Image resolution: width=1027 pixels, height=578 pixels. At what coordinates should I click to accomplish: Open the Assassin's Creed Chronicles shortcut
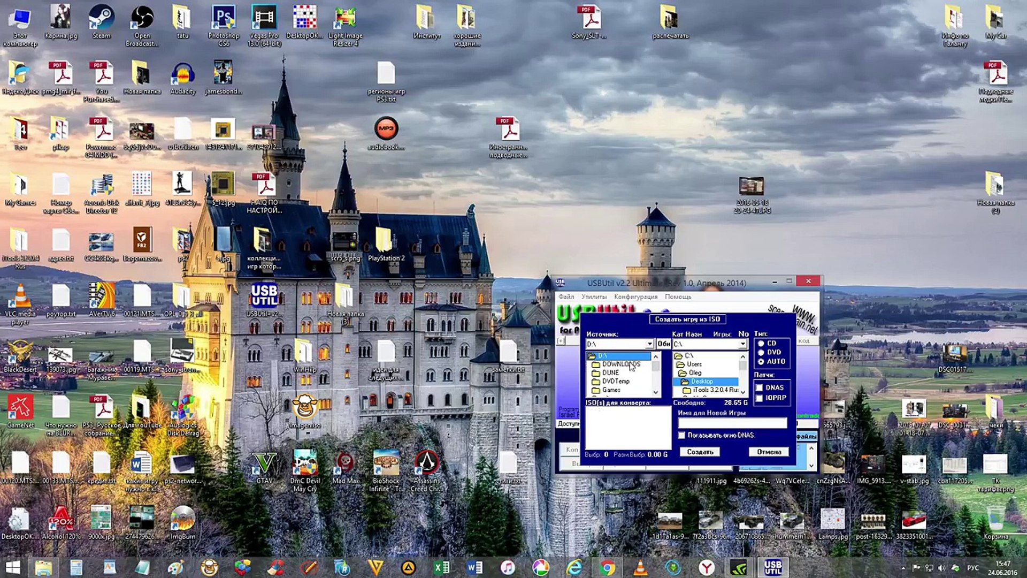426,471
